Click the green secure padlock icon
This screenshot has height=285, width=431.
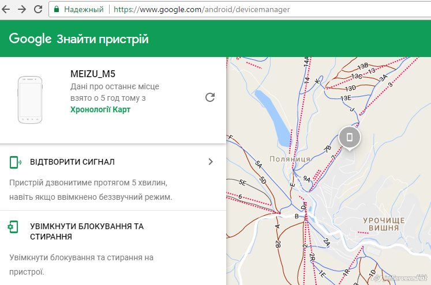coord(57,9)
